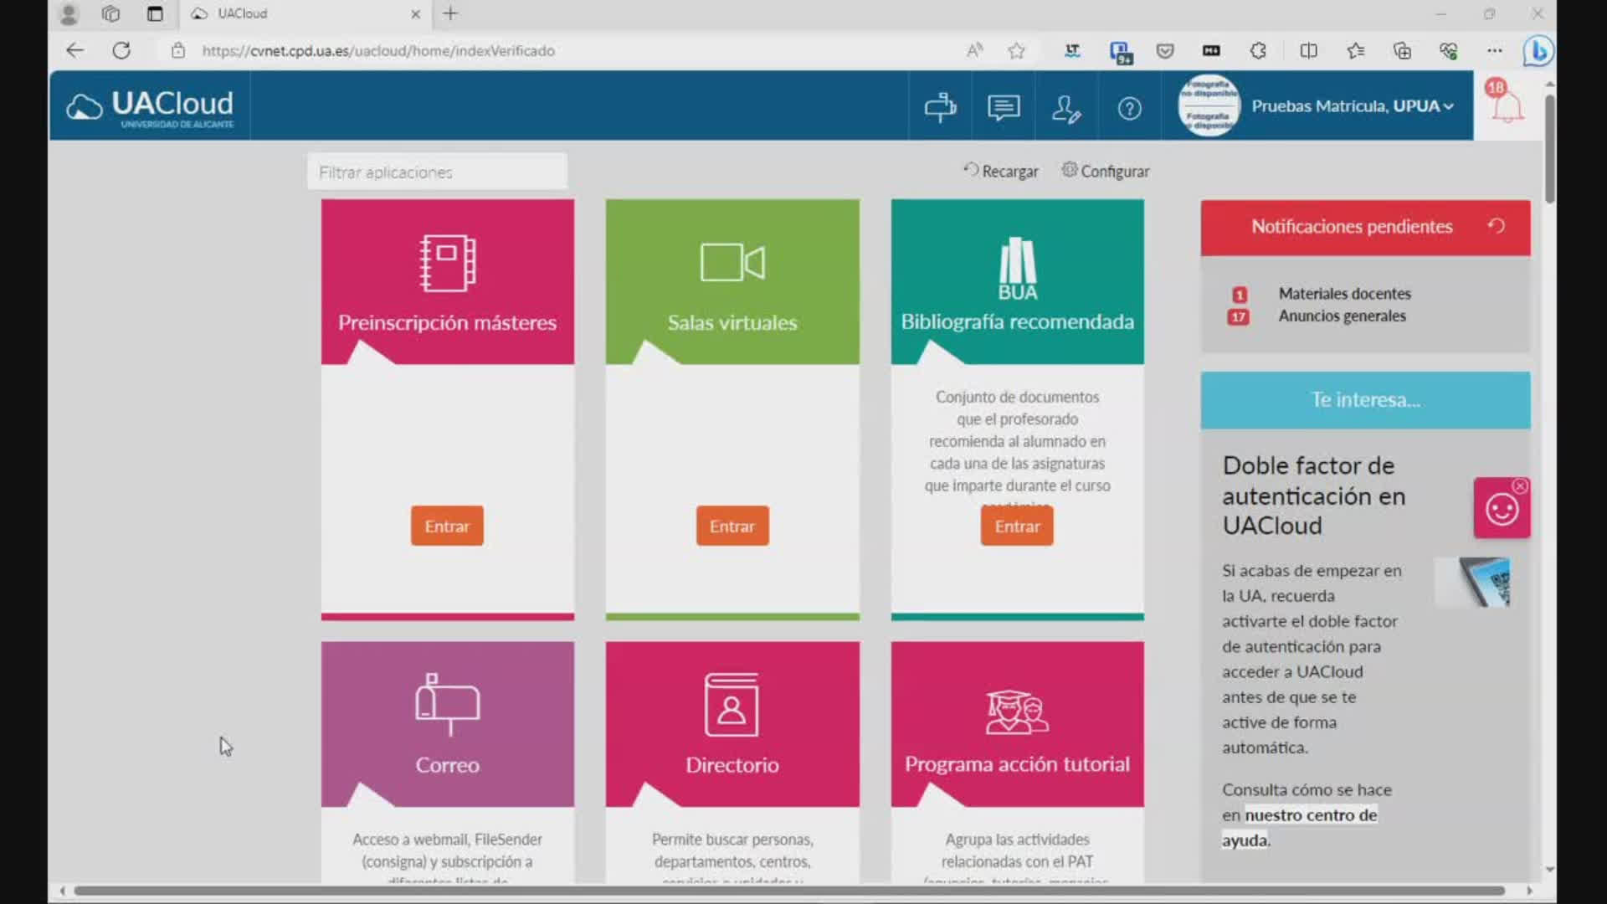Click the Recargar link

(1001, 171)
